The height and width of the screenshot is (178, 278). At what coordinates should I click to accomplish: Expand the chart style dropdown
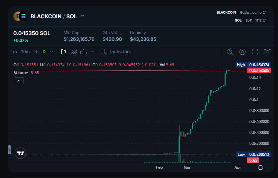[x=92, y=52]
